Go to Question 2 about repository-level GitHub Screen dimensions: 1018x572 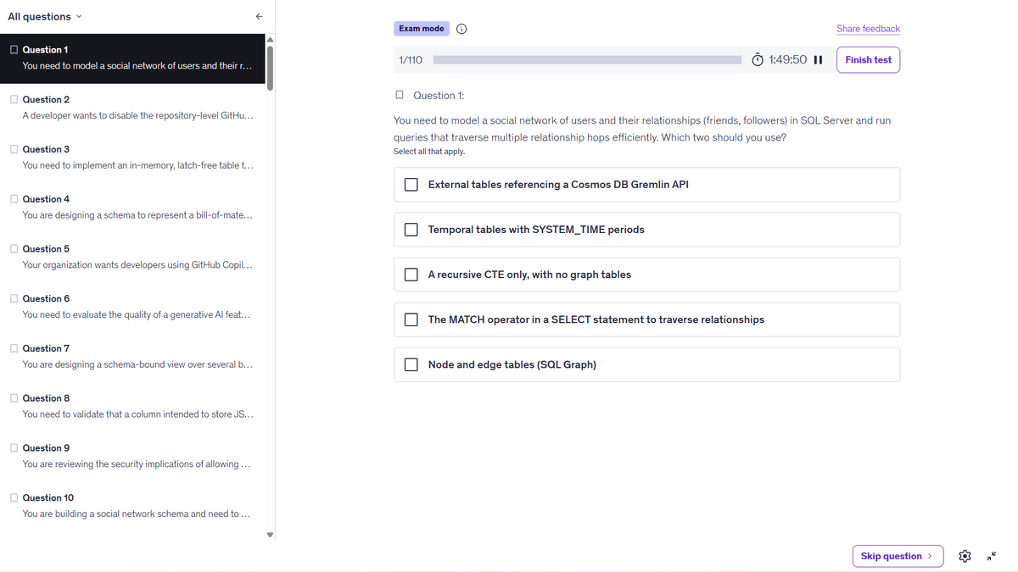click(131, 108)
